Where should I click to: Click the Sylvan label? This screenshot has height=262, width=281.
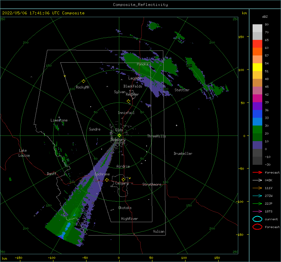120,92
